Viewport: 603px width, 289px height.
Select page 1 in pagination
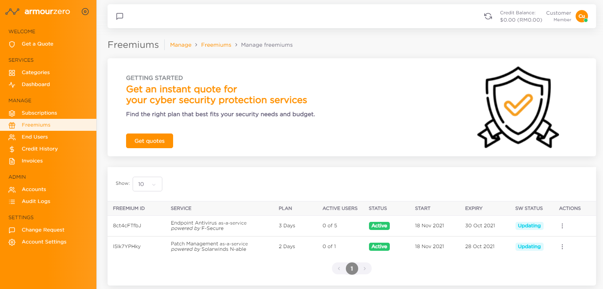[352, 269]
